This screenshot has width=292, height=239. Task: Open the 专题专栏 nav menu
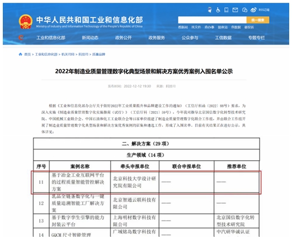pyautogui.click(x=256, y=38)
